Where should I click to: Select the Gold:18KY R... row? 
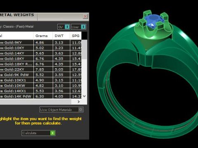41,64
